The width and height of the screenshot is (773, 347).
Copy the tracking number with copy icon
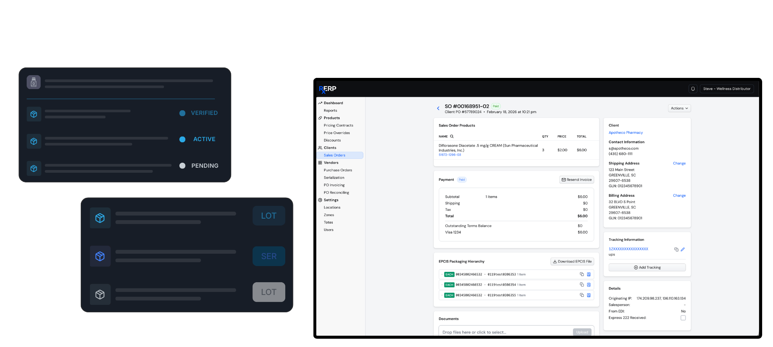[x=676, y=249]
